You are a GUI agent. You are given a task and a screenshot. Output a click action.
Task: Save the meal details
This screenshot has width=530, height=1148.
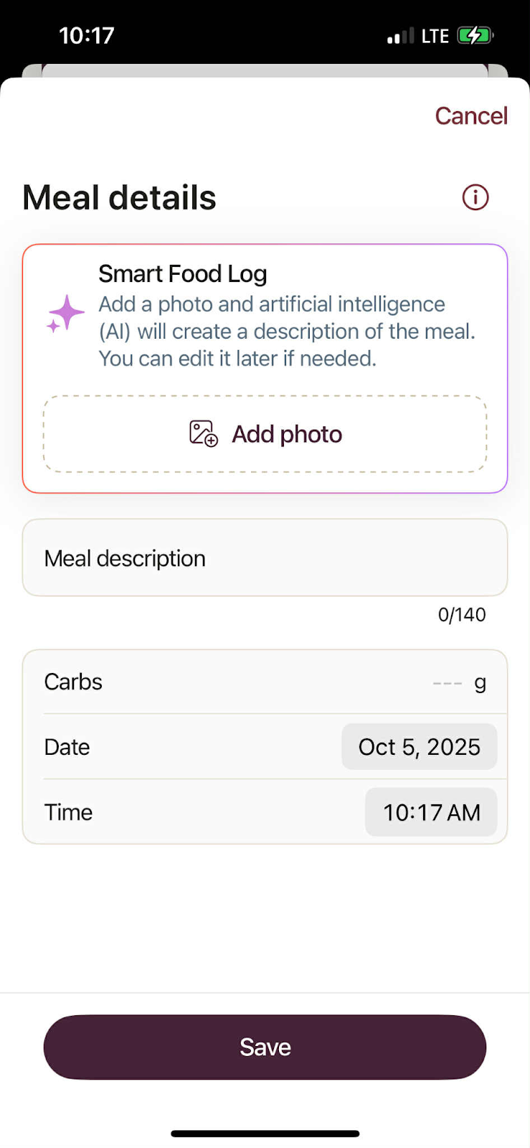[265, 1047]
